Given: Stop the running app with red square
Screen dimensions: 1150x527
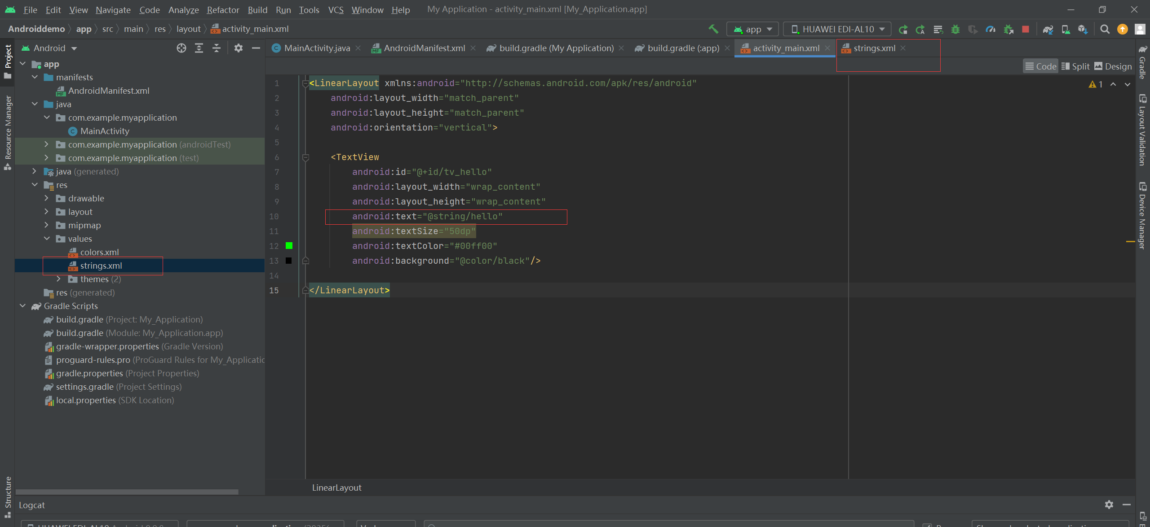Looking at the screenshot, I should [1026, 29].
